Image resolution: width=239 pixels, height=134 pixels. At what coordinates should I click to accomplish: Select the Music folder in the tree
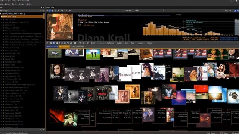click(x=22, y=16)
